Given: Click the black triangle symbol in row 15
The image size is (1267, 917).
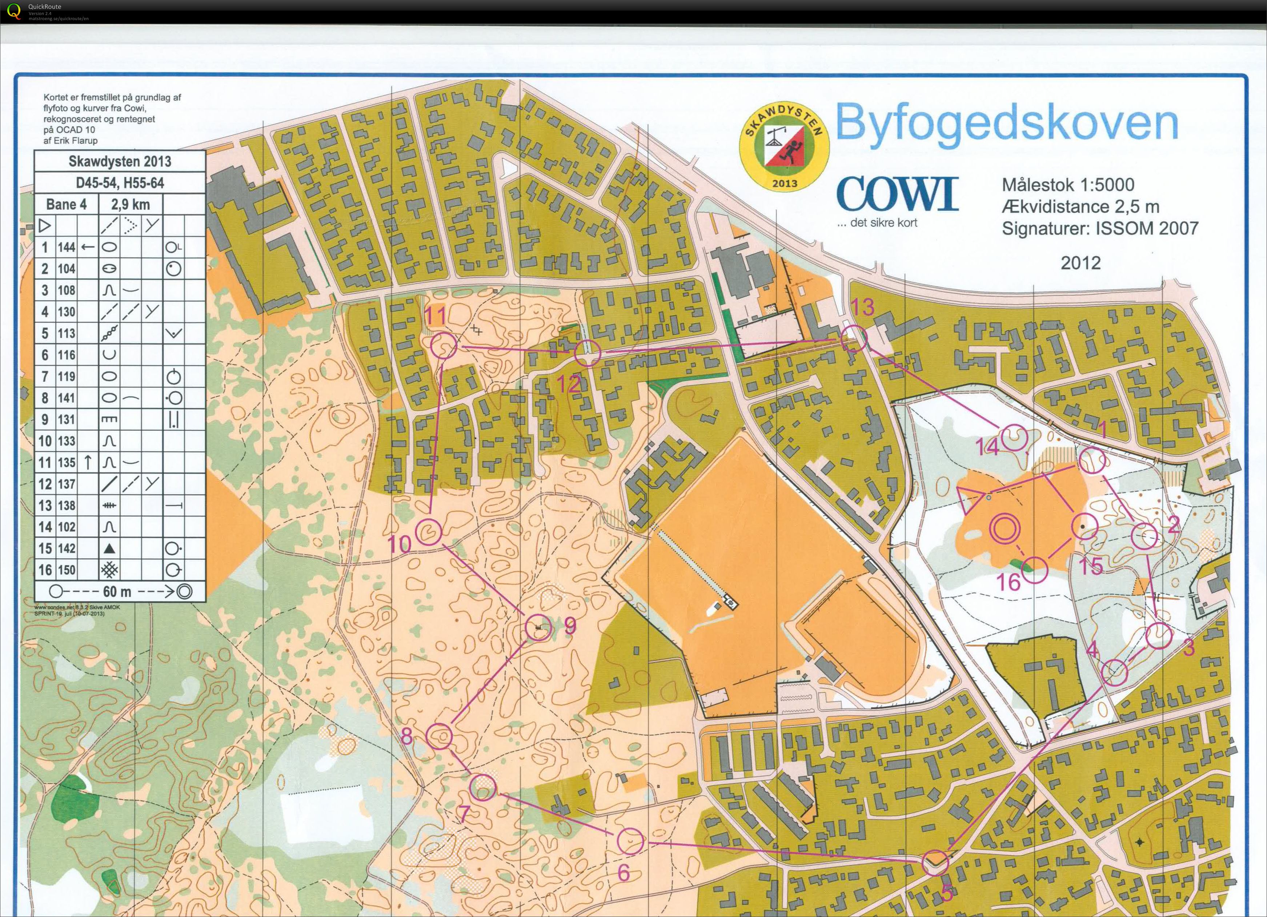Looking at the screenshot, I should coord(109,549).
